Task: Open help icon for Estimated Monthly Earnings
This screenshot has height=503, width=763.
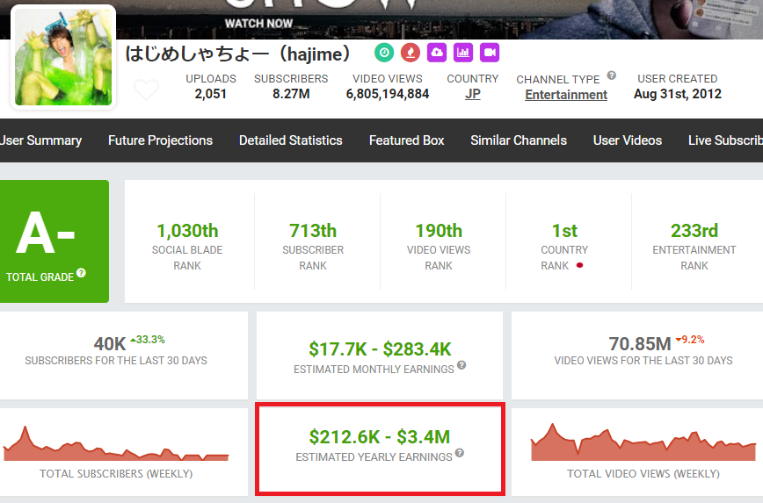Action: coord(461,365)
